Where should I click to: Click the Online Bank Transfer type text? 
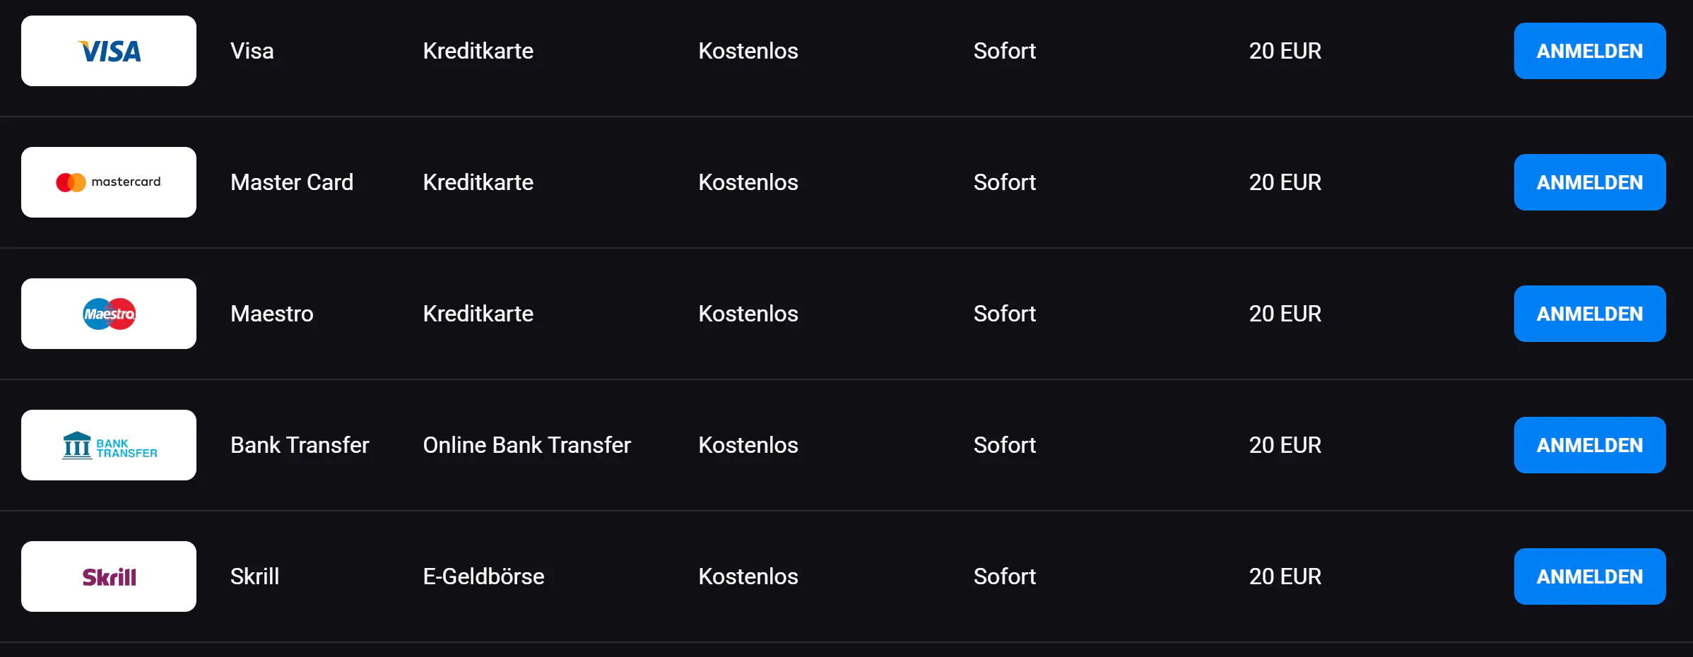(x=526, y=445)
